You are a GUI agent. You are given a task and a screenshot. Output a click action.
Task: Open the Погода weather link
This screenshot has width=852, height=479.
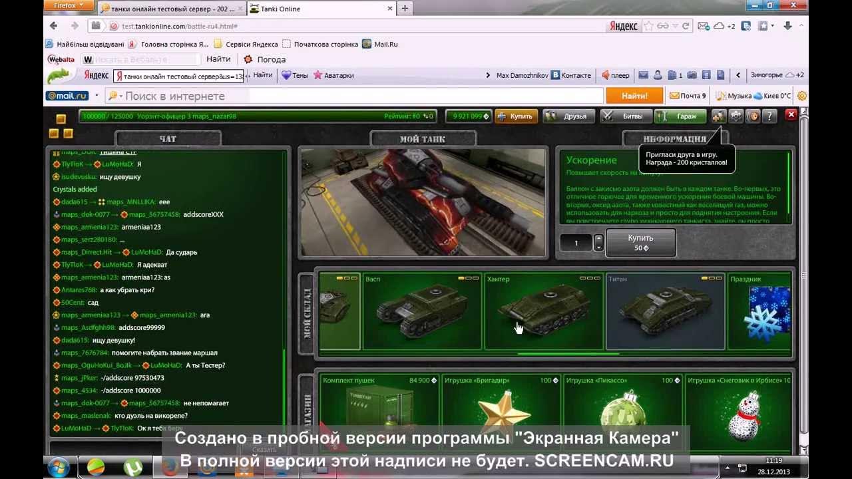(265, 59)
